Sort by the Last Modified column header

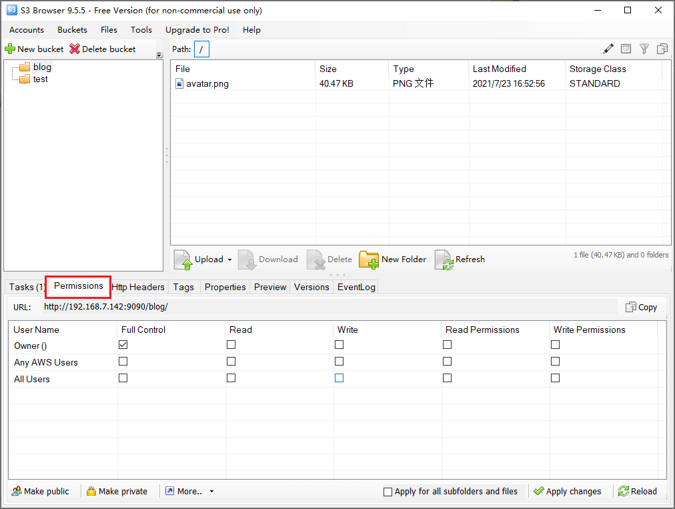517,69
